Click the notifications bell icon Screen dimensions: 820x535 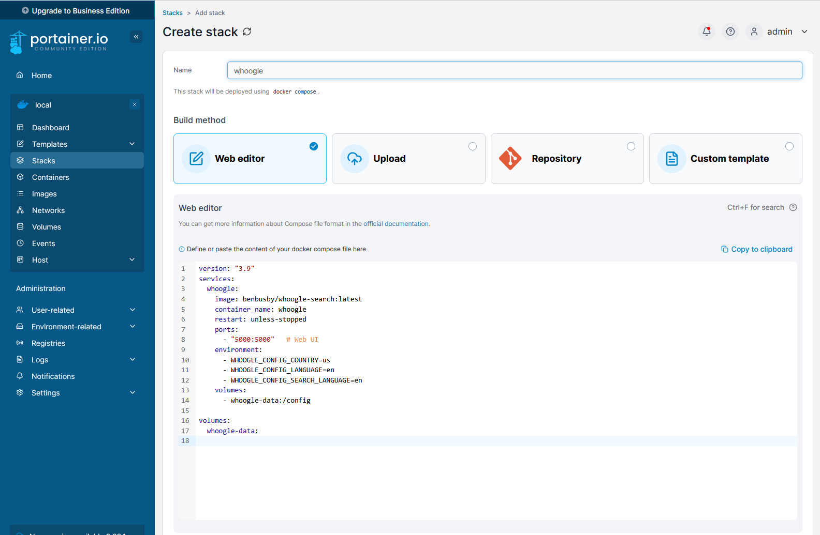[706, 32]
